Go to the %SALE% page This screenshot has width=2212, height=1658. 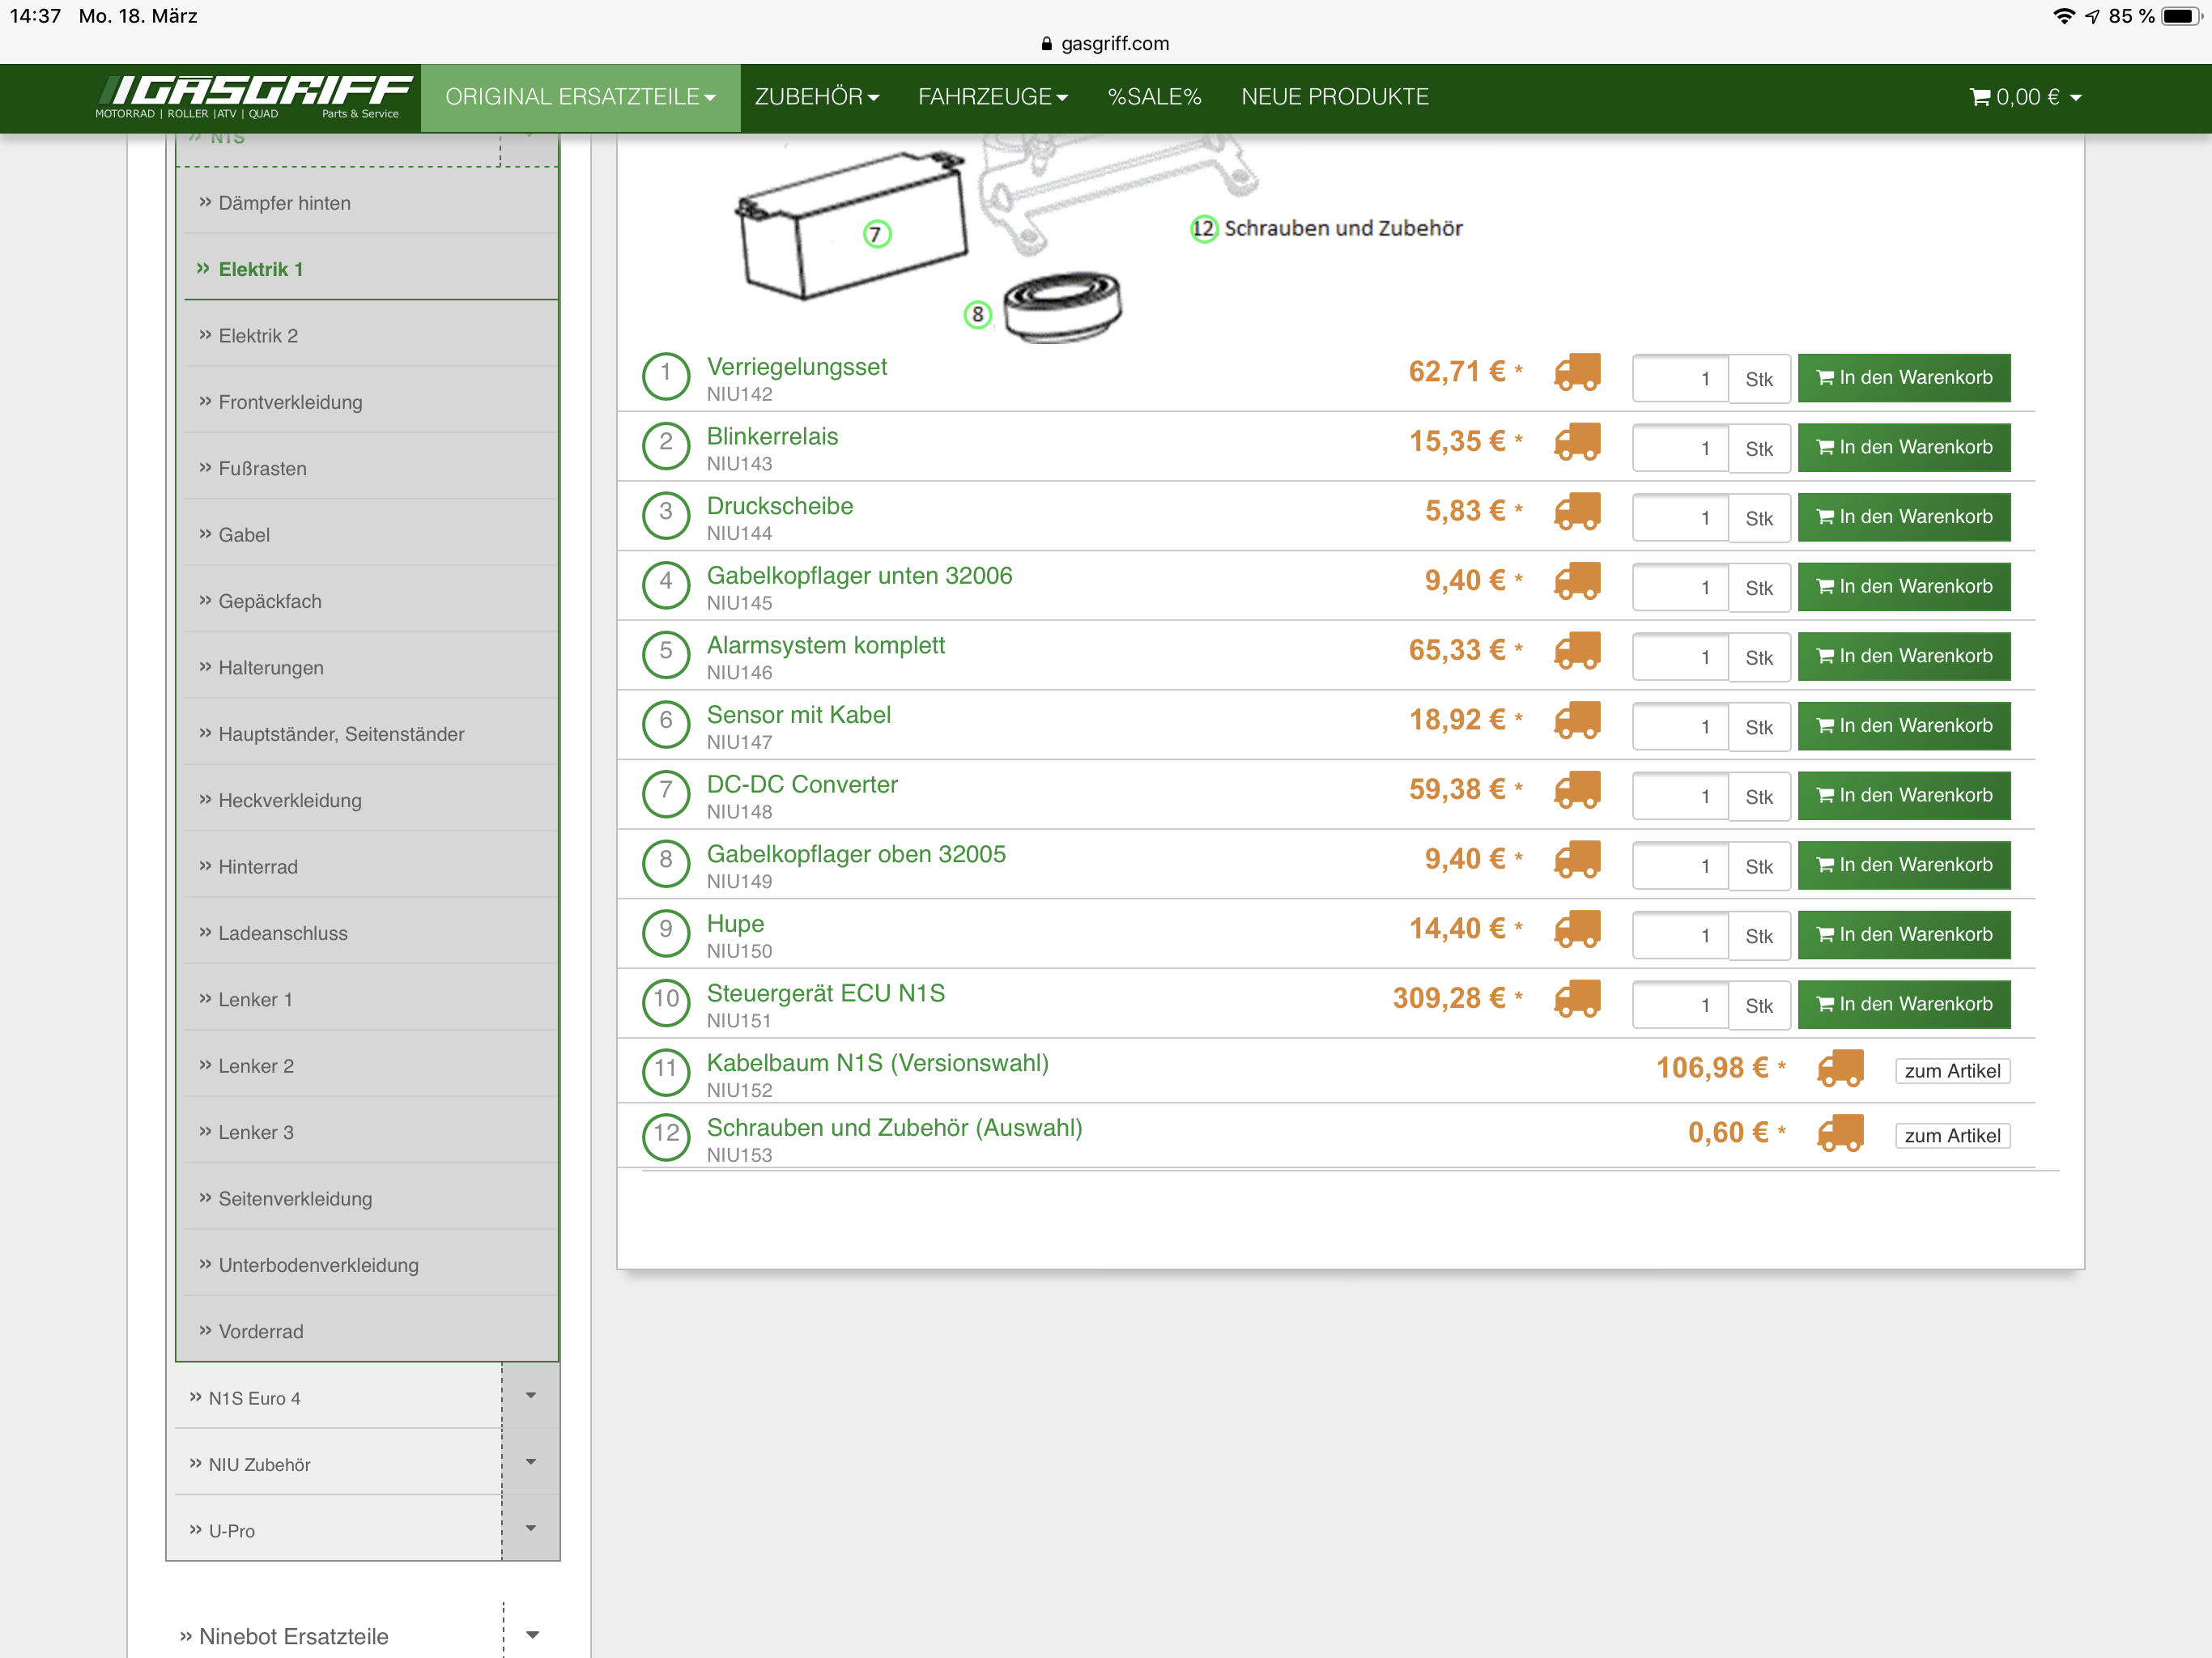[1153, 97]
